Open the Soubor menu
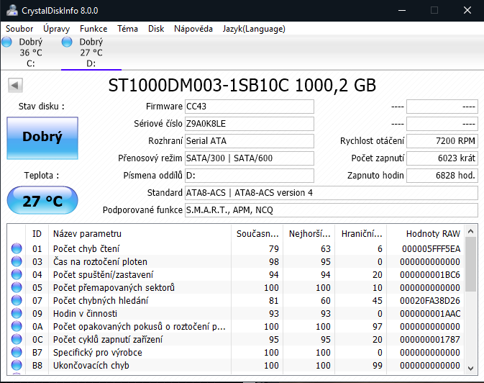This screenshot has width=484, height=383. tap(19, 29)
